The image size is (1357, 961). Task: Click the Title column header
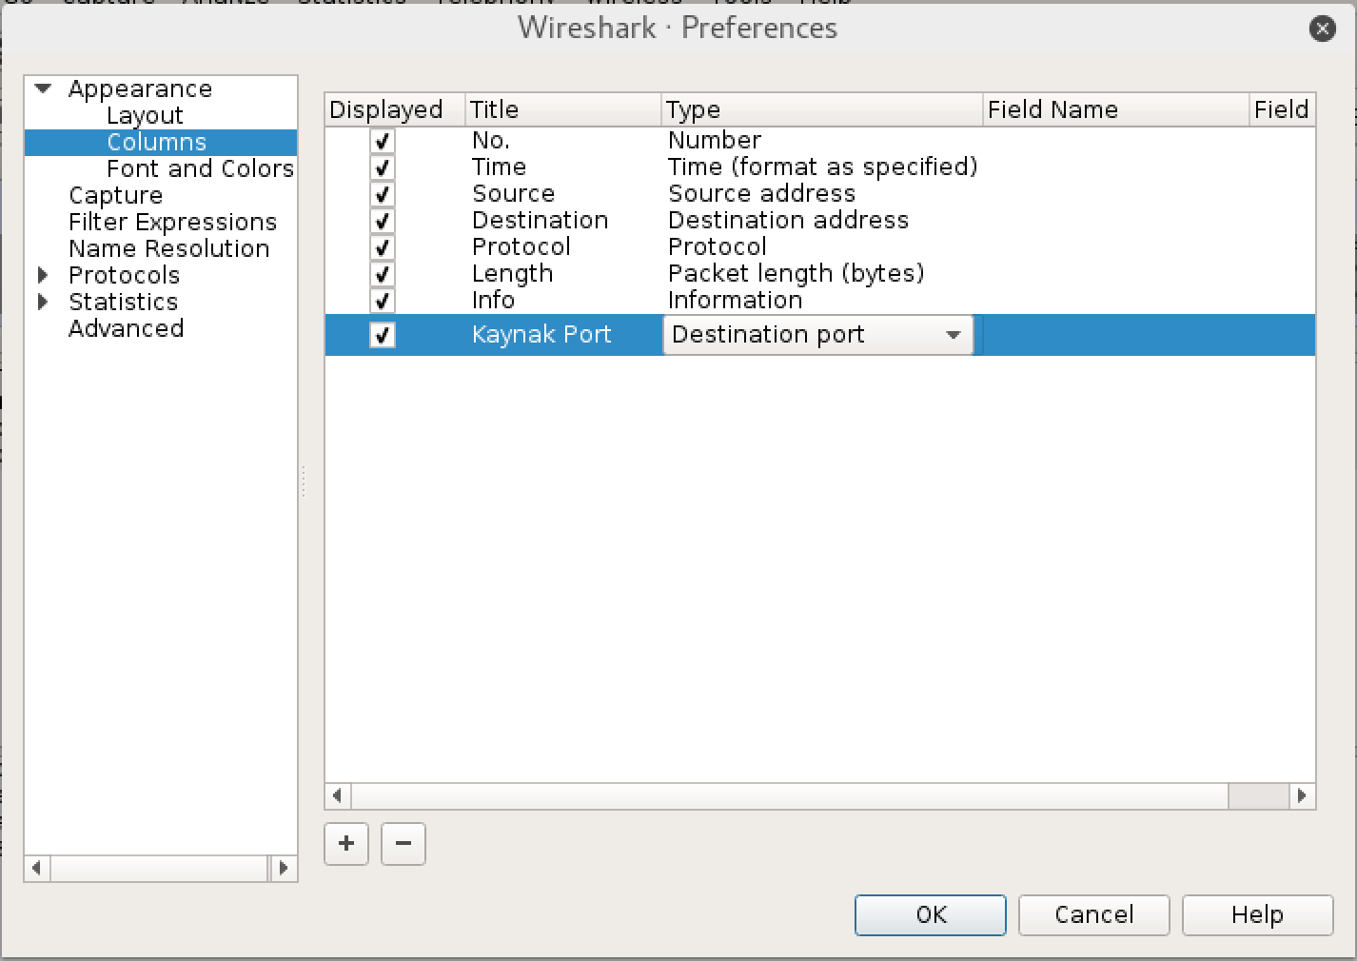563,109
